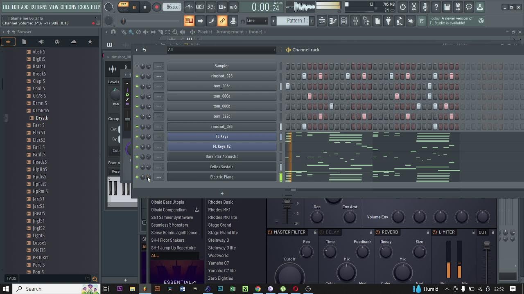Click the undo history circular arrow icon
524x294 pixels.
tap(403, 7)
